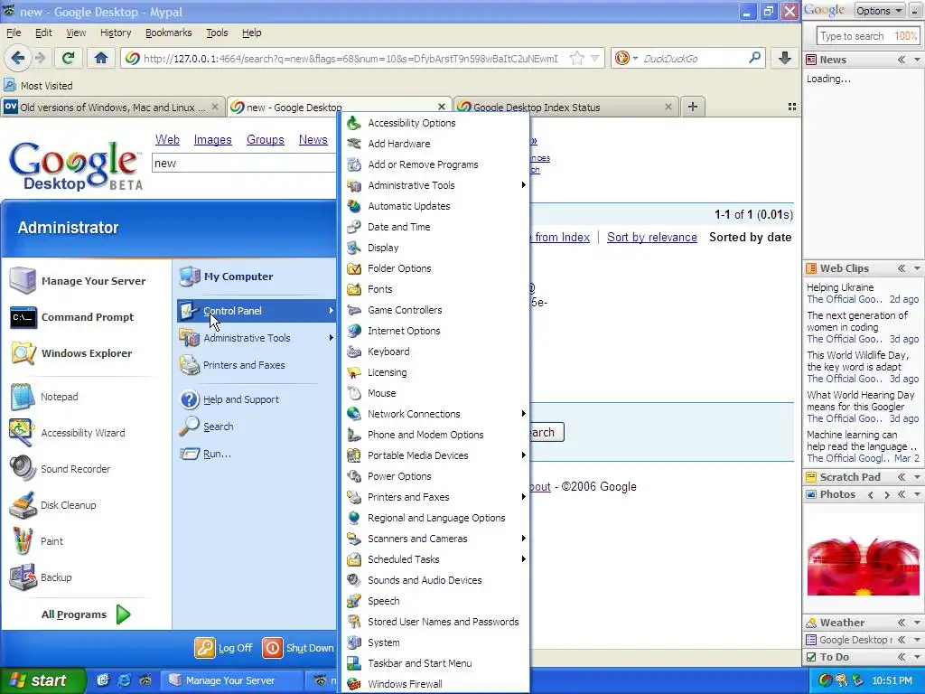Viewport: 925px width, 694px height.
Task: Open the sidebar Options dropdown
Action: [879, 11]
